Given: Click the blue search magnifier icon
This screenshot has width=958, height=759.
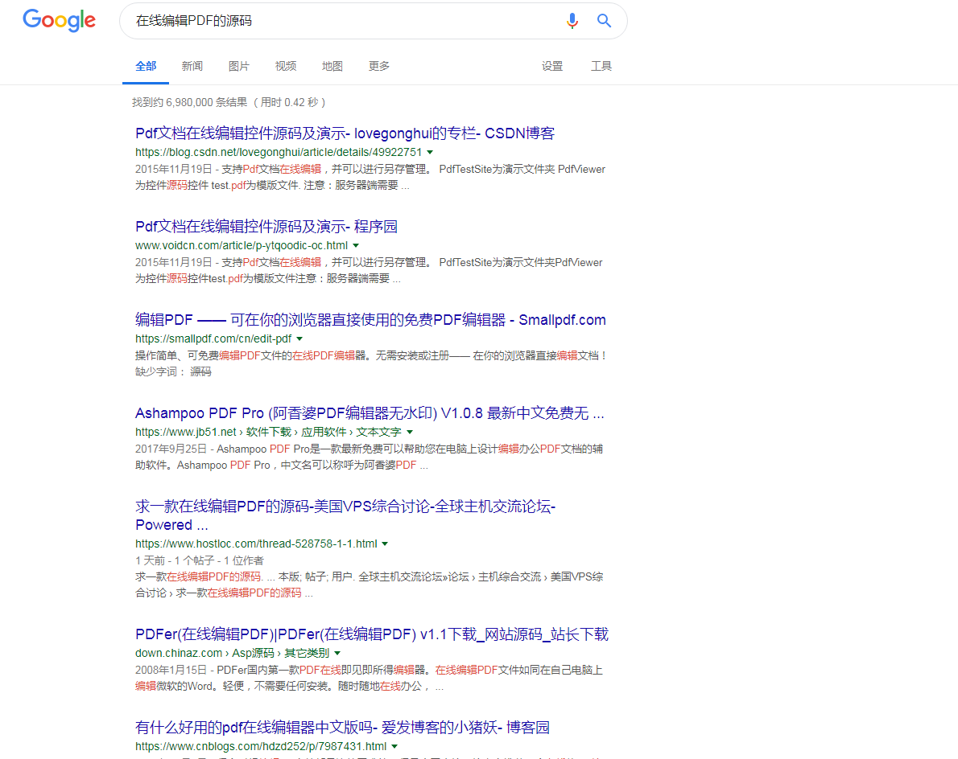Looking at the screenshot, I should click(604, 21).
